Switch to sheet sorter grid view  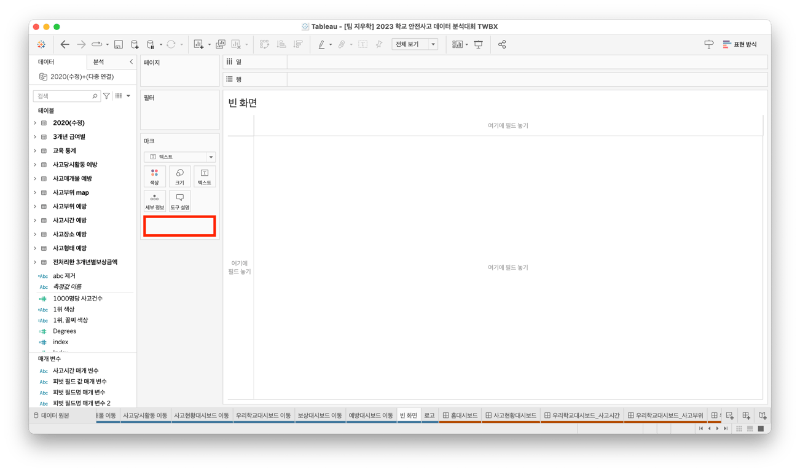pos(739,428)
